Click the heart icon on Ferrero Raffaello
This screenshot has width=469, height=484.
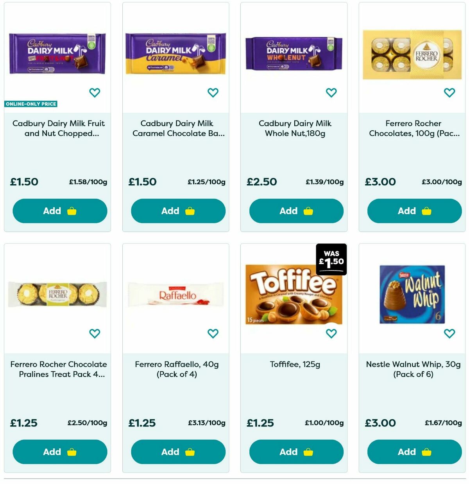(x=213, y=334)
